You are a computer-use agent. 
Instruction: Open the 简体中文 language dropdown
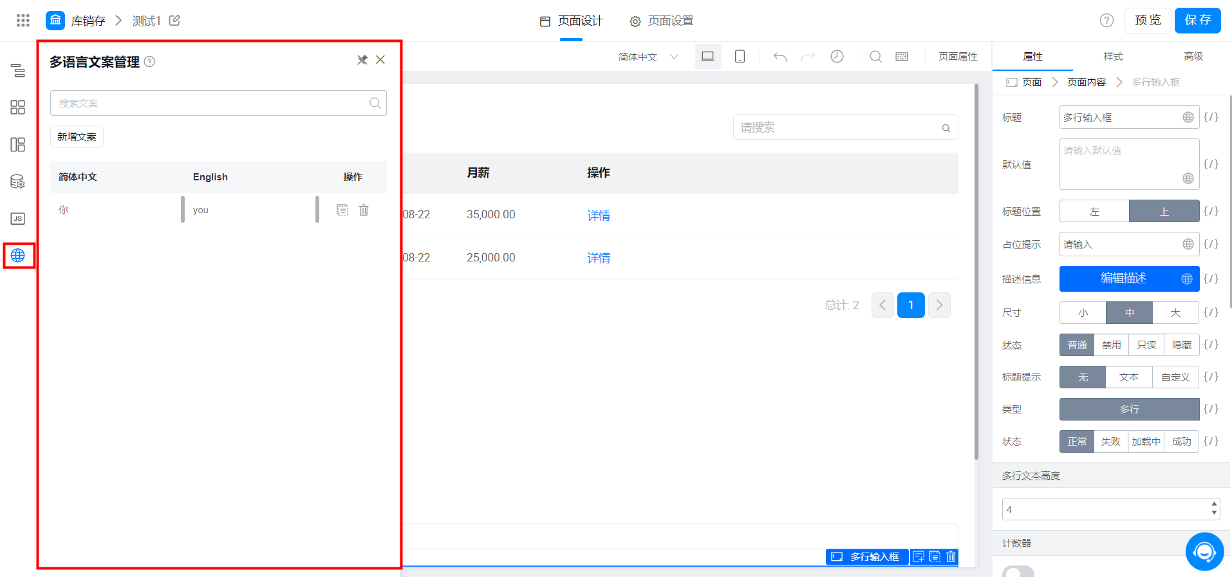coord(649,57)
